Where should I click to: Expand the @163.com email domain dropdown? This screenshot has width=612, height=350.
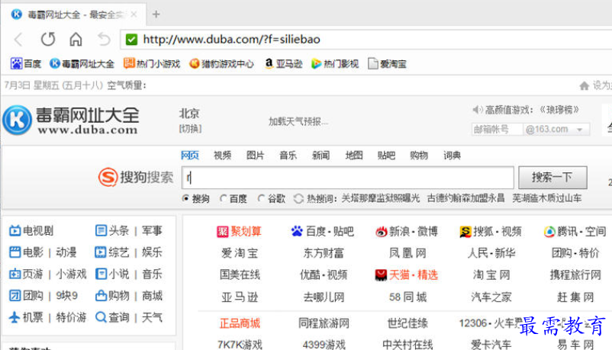(x=580, y=130)
